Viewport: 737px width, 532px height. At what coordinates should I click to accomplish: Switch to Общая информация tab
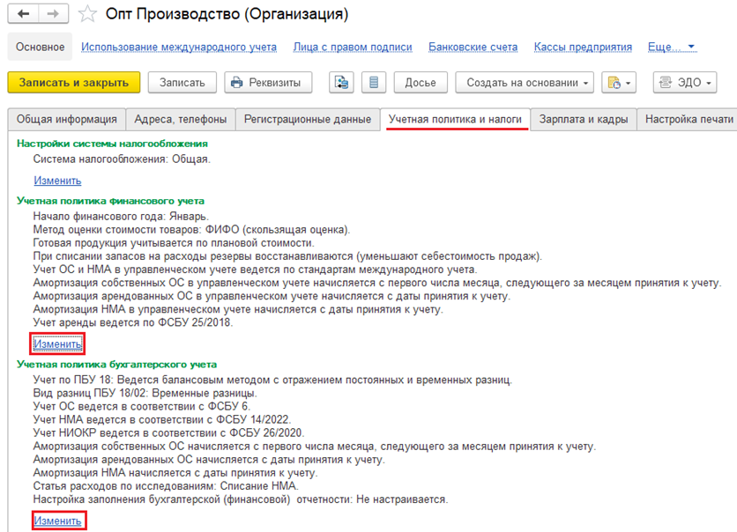[x=67, y=119]
